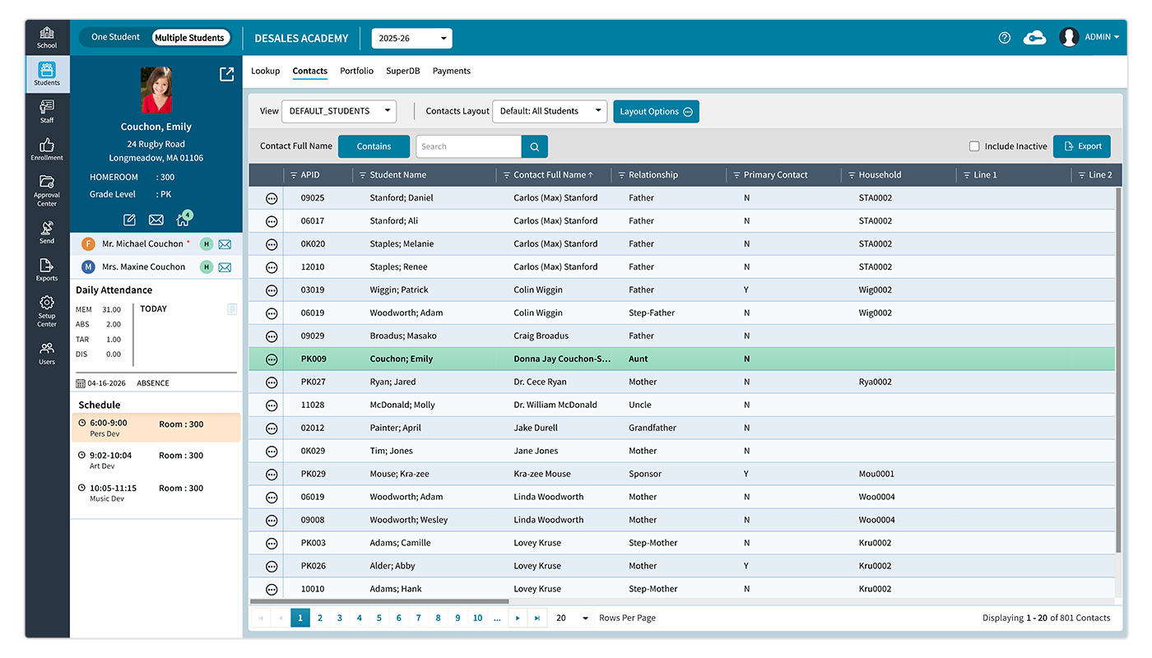Click Emily Couchon's student photo
Image resolution: width=1152 pixels, height=658 pixels.
tap(156, 90)
